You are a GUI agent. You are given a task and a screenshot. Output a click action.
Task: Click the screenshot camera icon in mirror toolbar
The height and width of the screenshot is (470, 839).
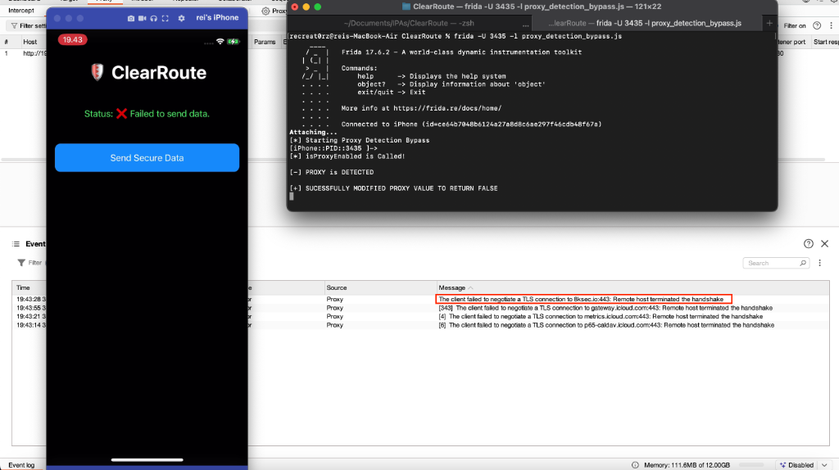(131, 18)
